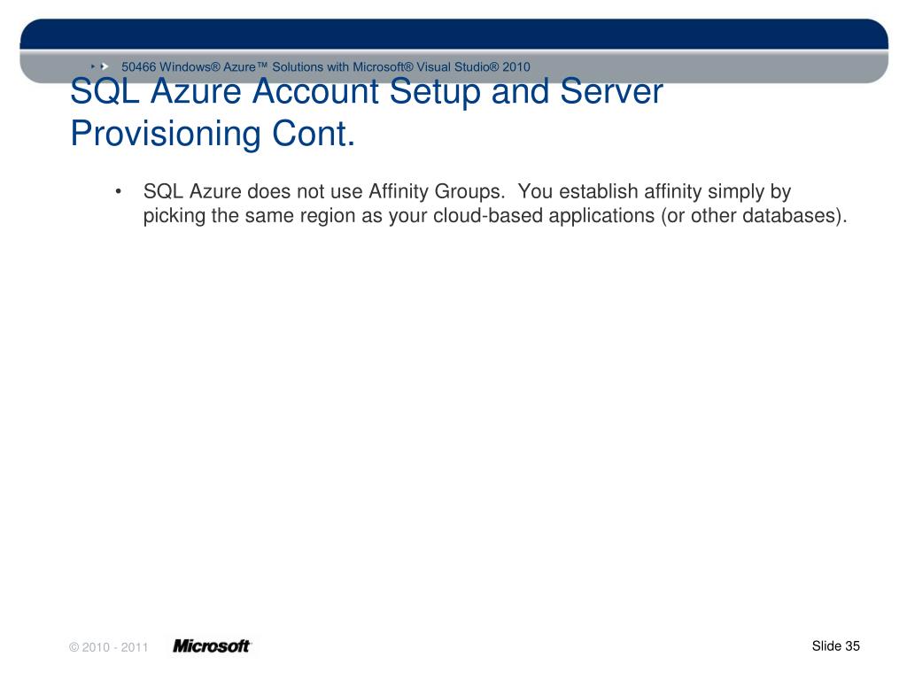Screen dimensions: 907x680
Task: Click the '© 2010 - 2011' copyright text
Action: (109, 647)
